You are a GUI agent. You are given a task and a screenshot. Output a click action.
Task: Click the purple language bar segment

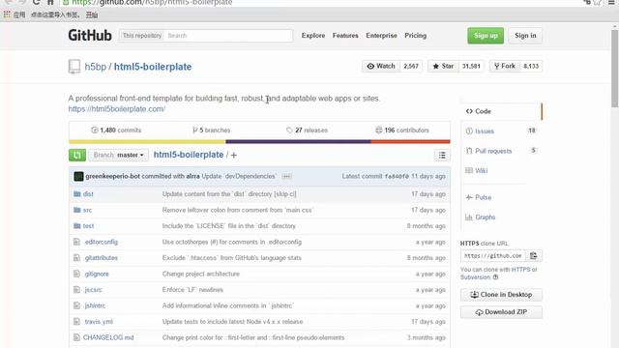[298, 141]
